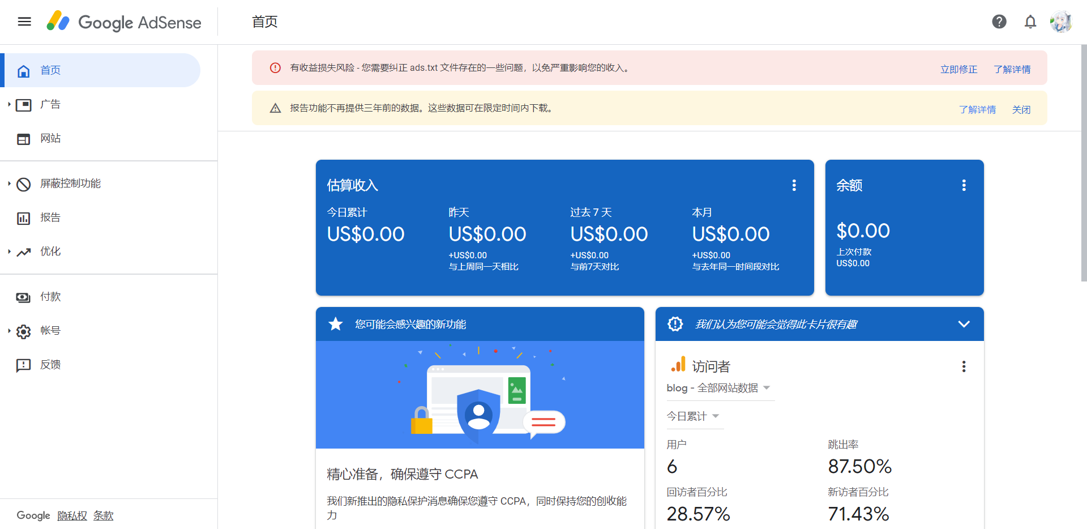Dismiss the yellow notice with 关闭
Screen dimensions: 1087x529
[x=1021, y=109]
